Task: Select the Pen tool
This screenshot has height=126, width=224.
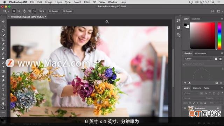Action: [x=3, y=85]
